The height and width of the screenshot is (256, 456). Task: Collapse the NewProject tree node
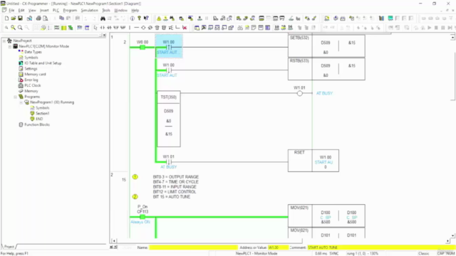coord(4,41)
